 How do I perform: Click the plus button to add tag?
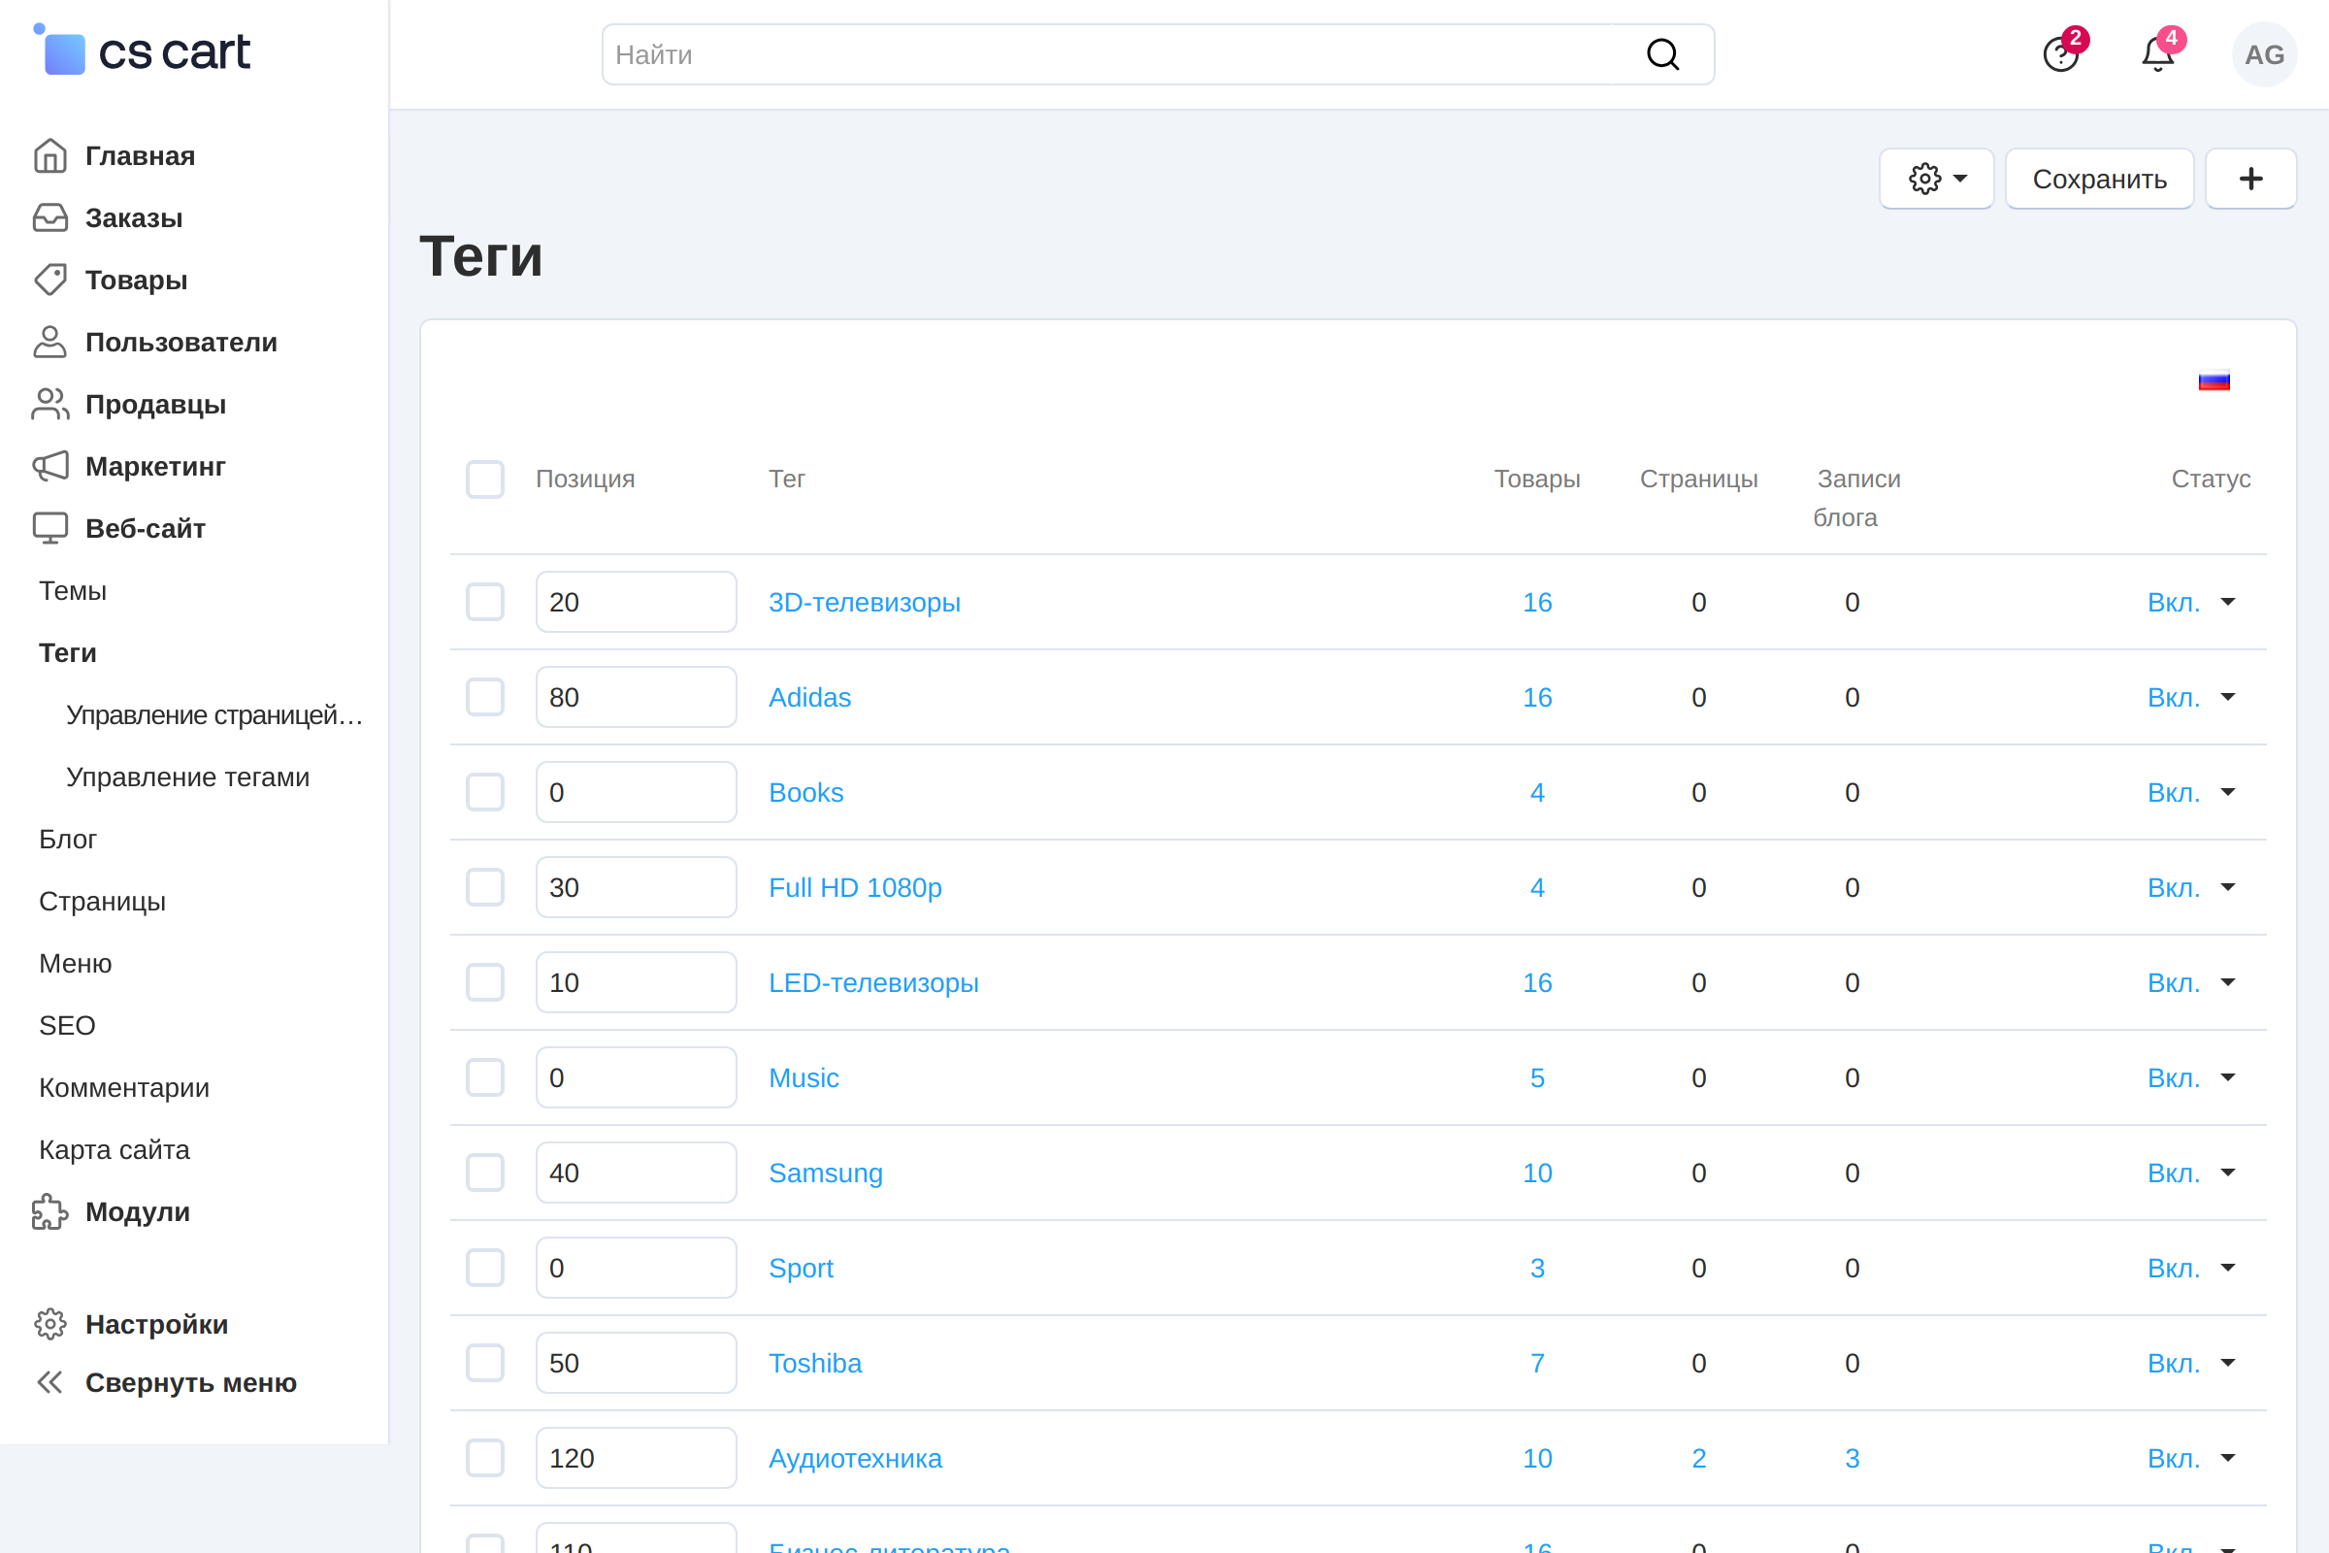coord(2250,179)
